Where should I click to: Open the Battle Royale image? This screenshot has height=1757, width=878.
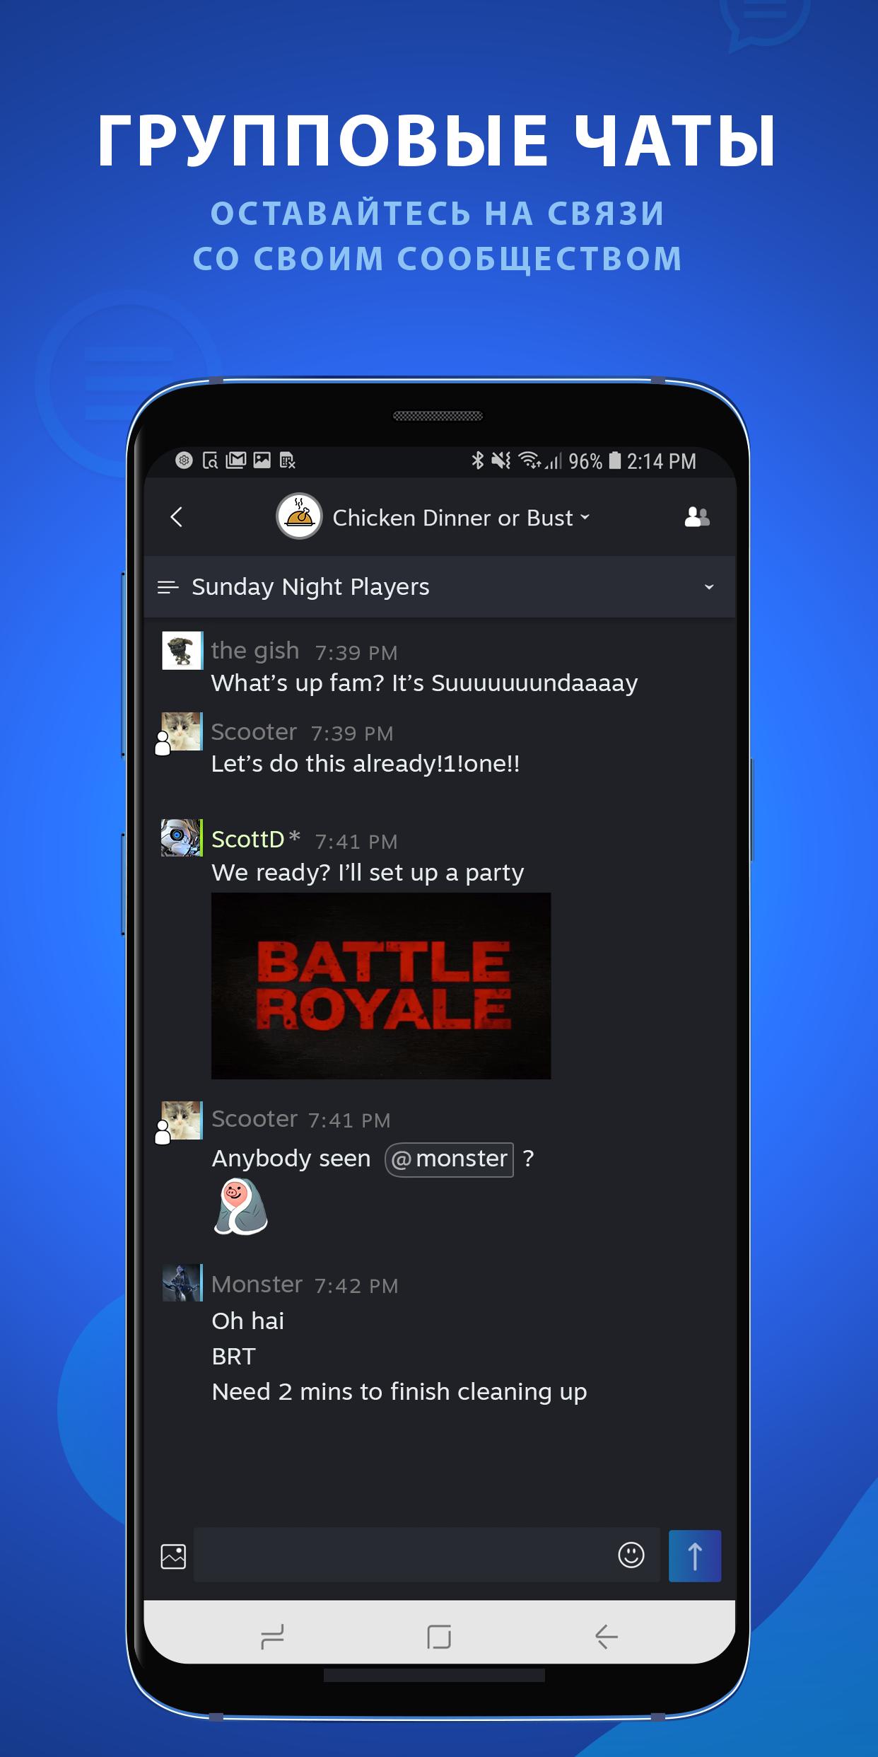(381, 986)
